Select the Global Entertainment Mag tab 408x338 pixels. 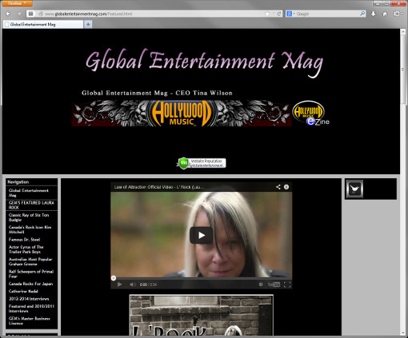[42, 25]
